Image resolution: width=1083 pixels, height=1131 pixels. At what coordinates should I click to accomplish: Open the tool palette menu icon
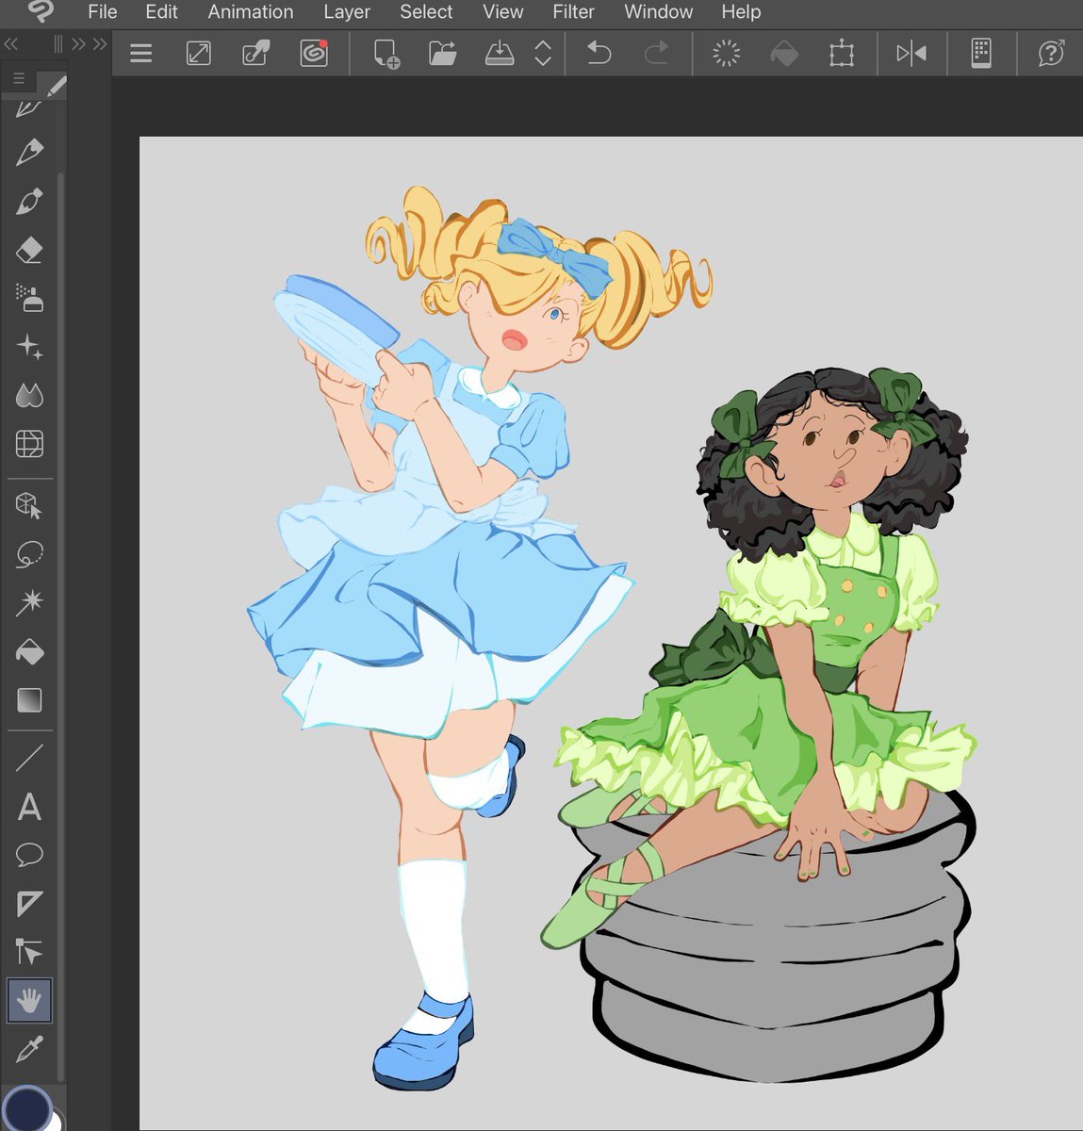(19, 78)
